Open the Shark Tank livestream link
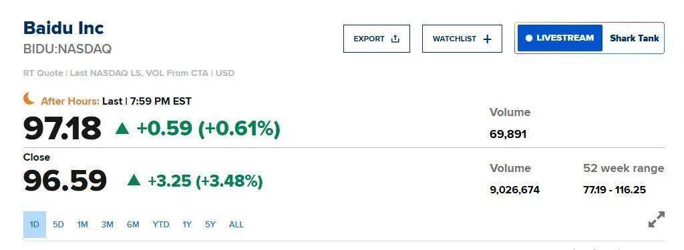 pos(635,38)
